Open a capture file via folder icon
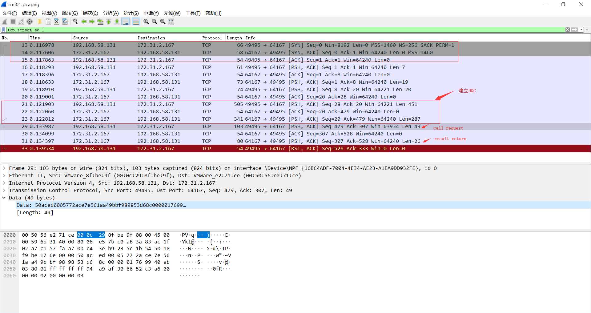This screenshot has width=591, height=313. point(40,22)
